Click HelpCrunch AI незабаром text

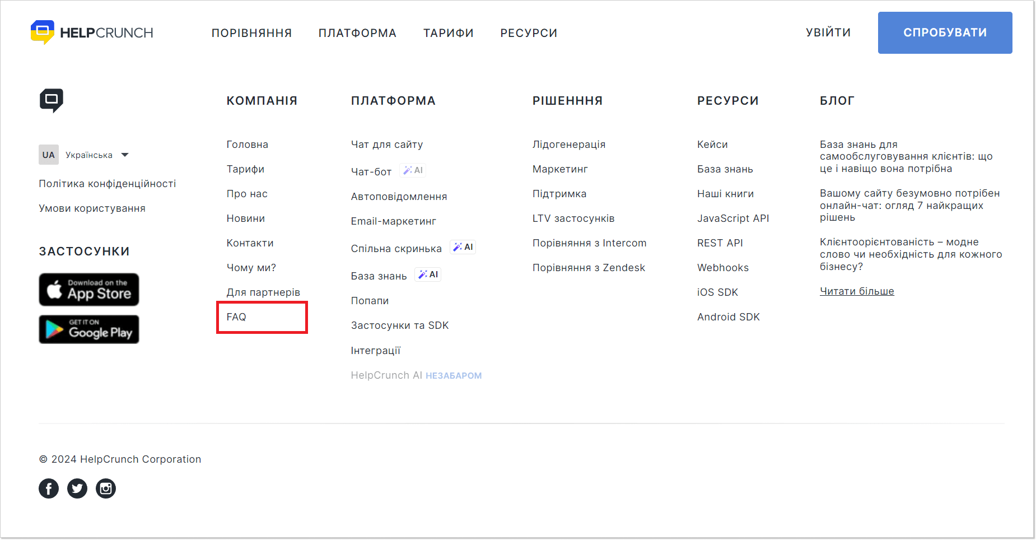coord(416,375)
